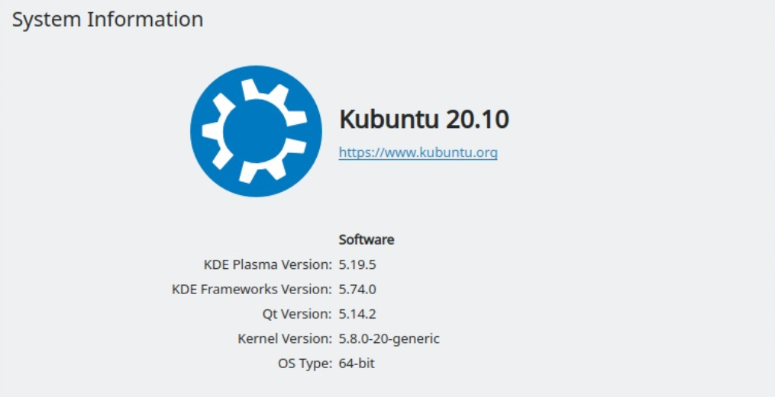Click the Kubuntu 20.10 title text
The image size is (775, 397).
tap(424, 119)
